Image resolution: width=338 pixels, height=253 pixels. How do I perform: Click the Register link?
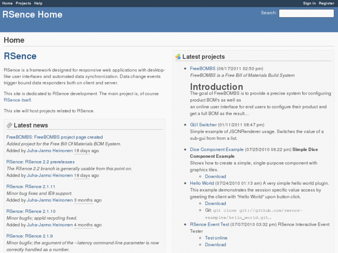click(326, 3)
